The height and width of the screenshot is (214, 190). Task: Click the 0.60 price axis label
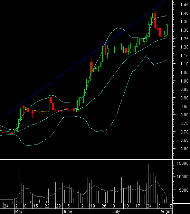coord(184,149)
